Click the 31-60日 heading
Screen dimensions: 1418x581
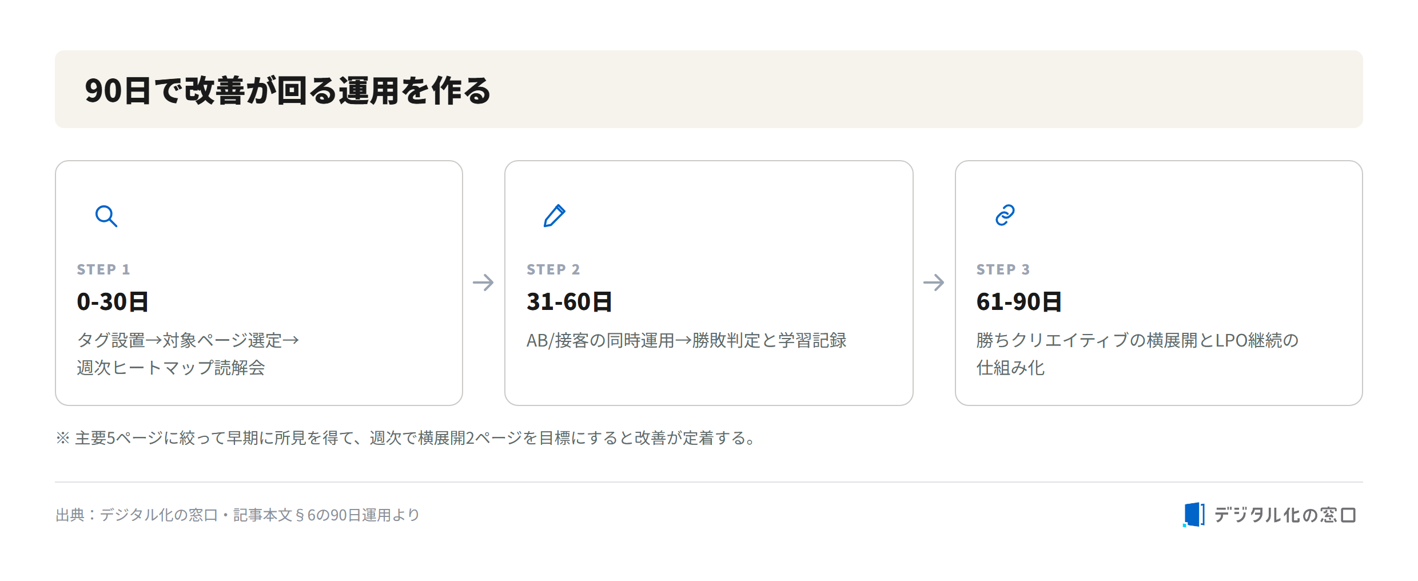pos(569,301)
